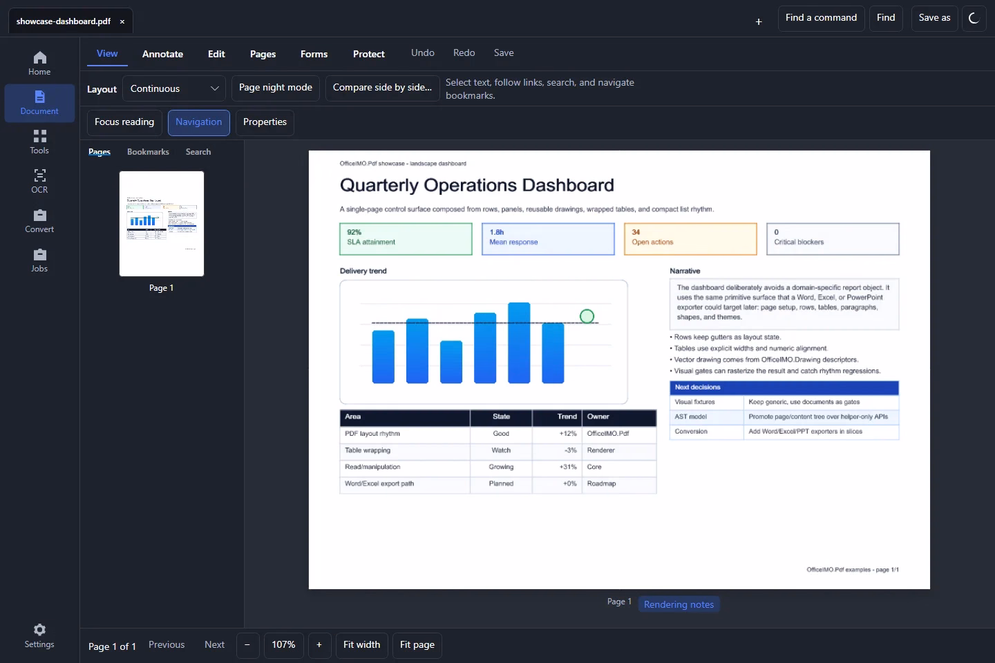Switch to the Annotate tab
Image resolution: width=995 pixels, height=663 pixels.
click(163, 54)
